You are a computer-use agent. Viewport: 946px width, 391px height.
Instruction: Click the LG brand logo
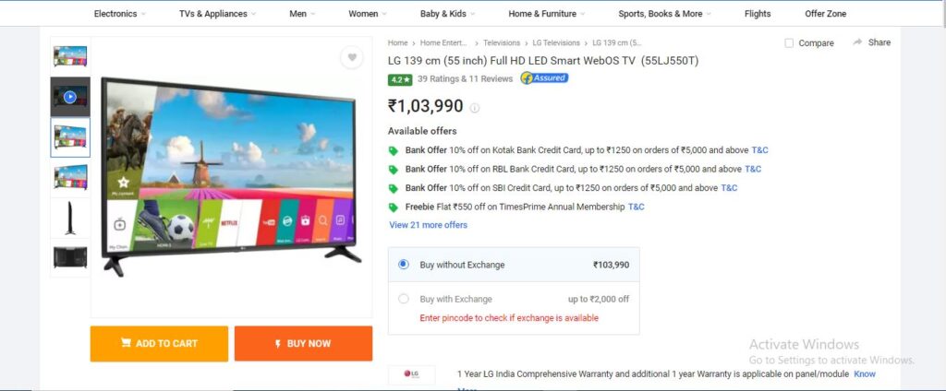(411, 374)
